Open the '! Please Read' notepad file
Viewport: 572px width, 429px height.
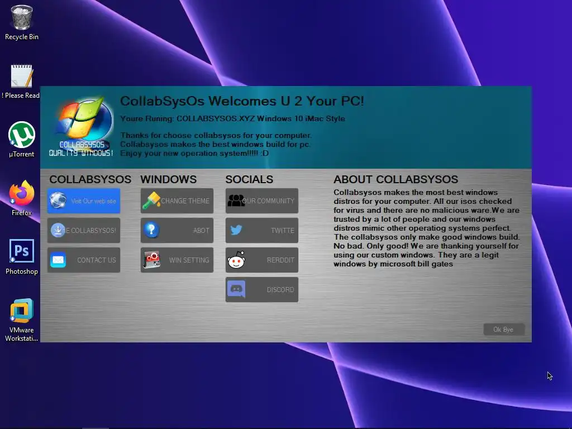pos(22,82)
